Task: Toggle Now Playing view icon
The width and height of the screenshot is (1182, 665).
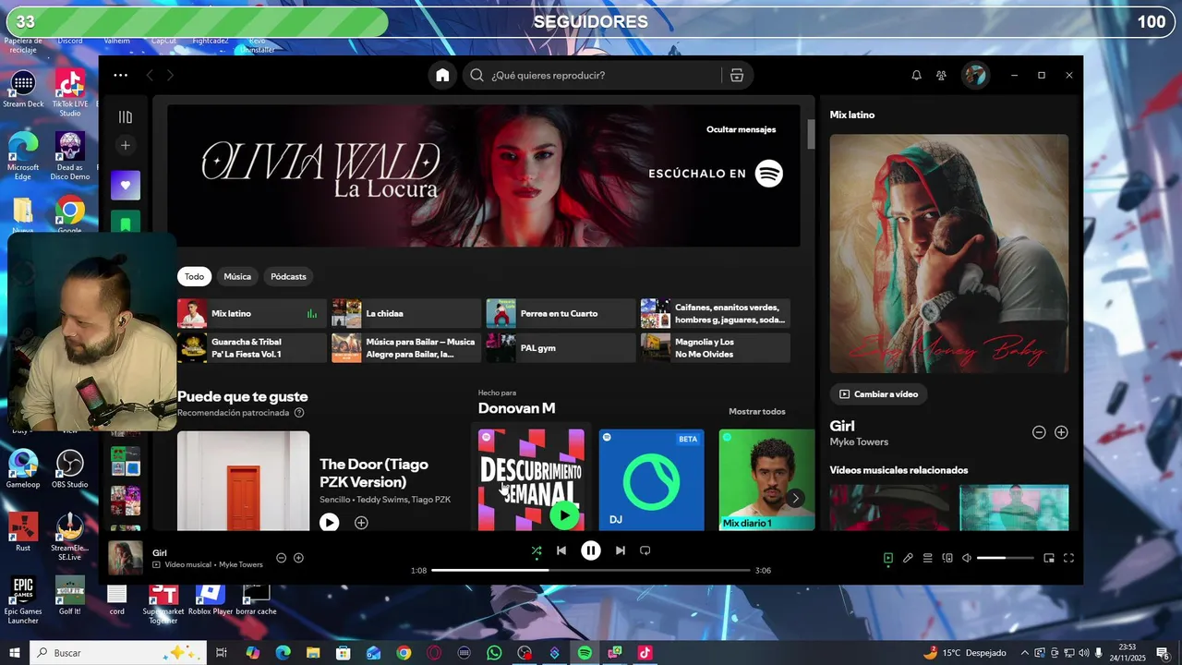Action: (x=888, y=558)
